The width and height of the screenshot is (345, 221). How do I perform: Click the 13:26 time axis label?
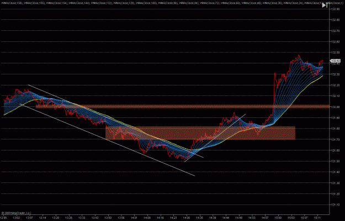pos(69,218)
